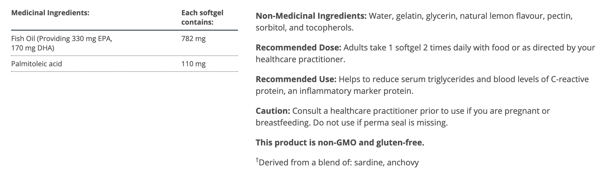Click the "Medicinal Ingredients:" column header
605x173 pixels.
click(x=50, y=13)
